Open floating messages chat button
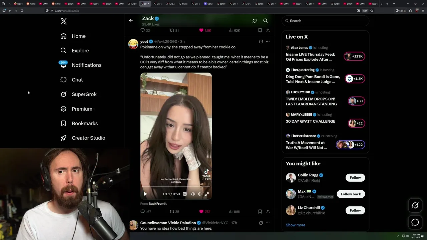427x240 pixels. pos(415,222)
